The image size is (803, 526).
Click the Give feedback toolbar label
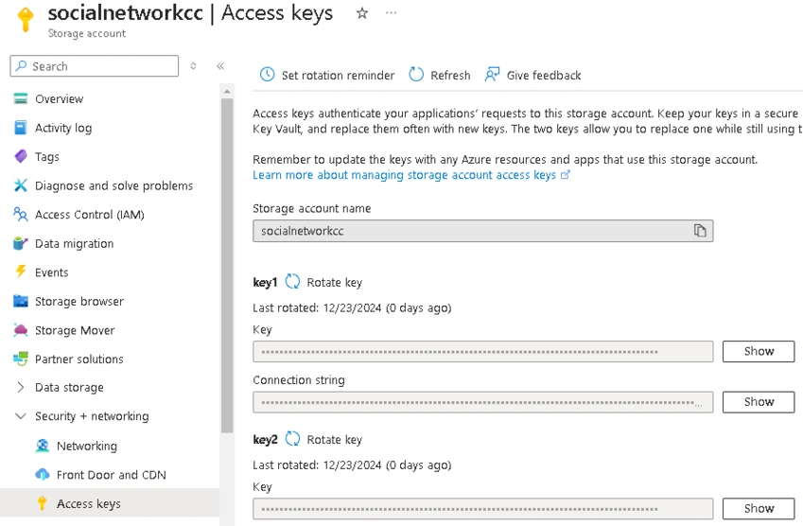544,76
